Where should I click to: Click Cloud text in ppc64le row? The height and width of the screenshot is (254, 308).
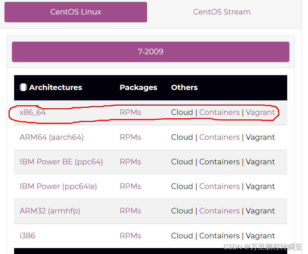point(182,186)
